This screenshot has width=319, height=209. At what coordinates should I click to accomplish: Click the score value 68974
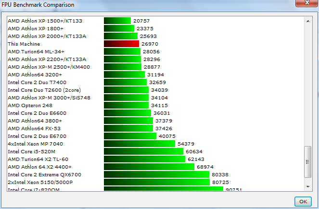click(205, 167)
